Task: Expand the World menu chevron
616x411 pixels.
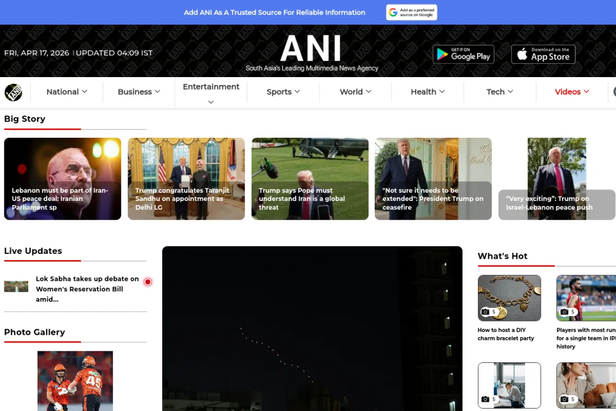Action: pos(369,92)
